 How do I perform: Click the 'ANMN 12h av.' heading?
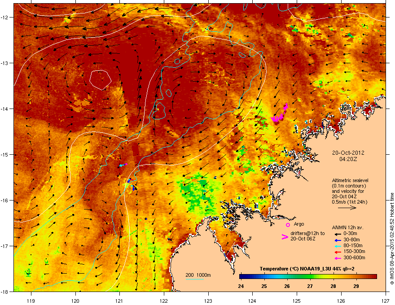[347, 228]
